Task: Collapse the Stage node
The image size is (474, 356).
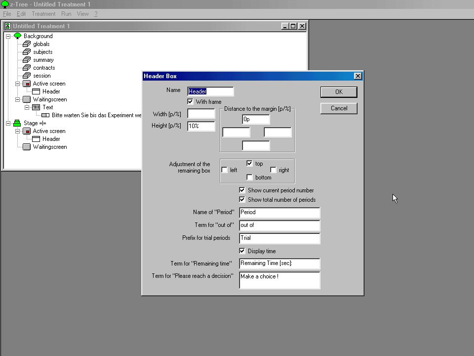Action: (8, 123)
